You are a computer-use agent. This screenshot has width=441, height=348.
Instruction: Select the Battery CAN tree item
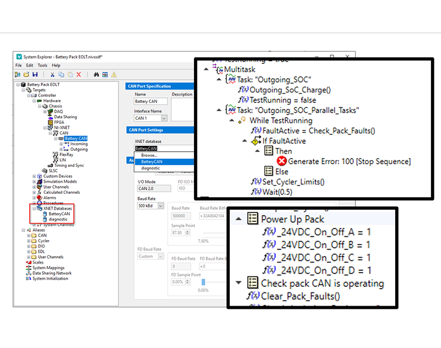click(76, 138)
